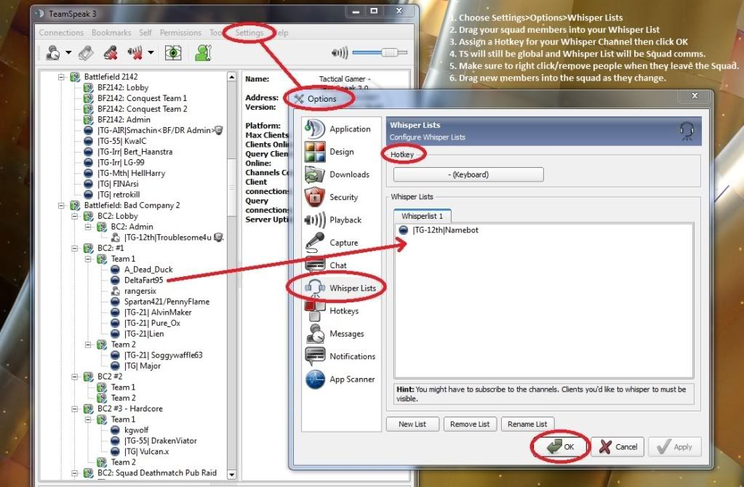Open the Messages options category
The image size is (744, 487).
tap(334, 334)
